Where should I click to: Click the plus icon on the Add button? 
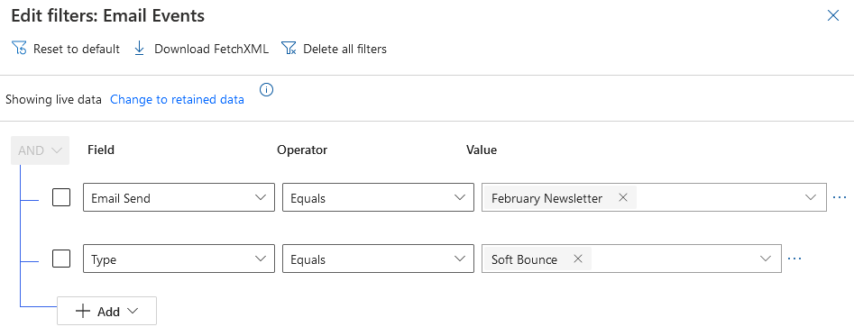(x=82, y=311)
